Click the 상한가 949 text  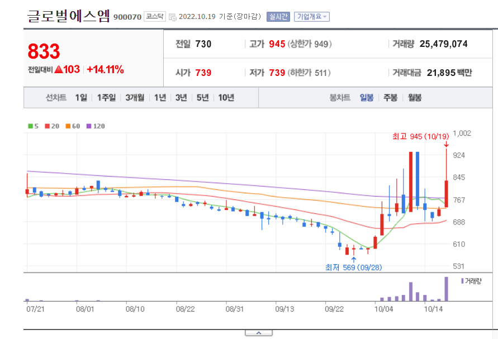(310, 44)
